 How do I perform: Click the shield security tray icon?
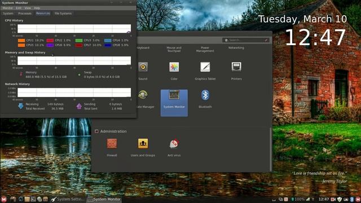[340, 199]
